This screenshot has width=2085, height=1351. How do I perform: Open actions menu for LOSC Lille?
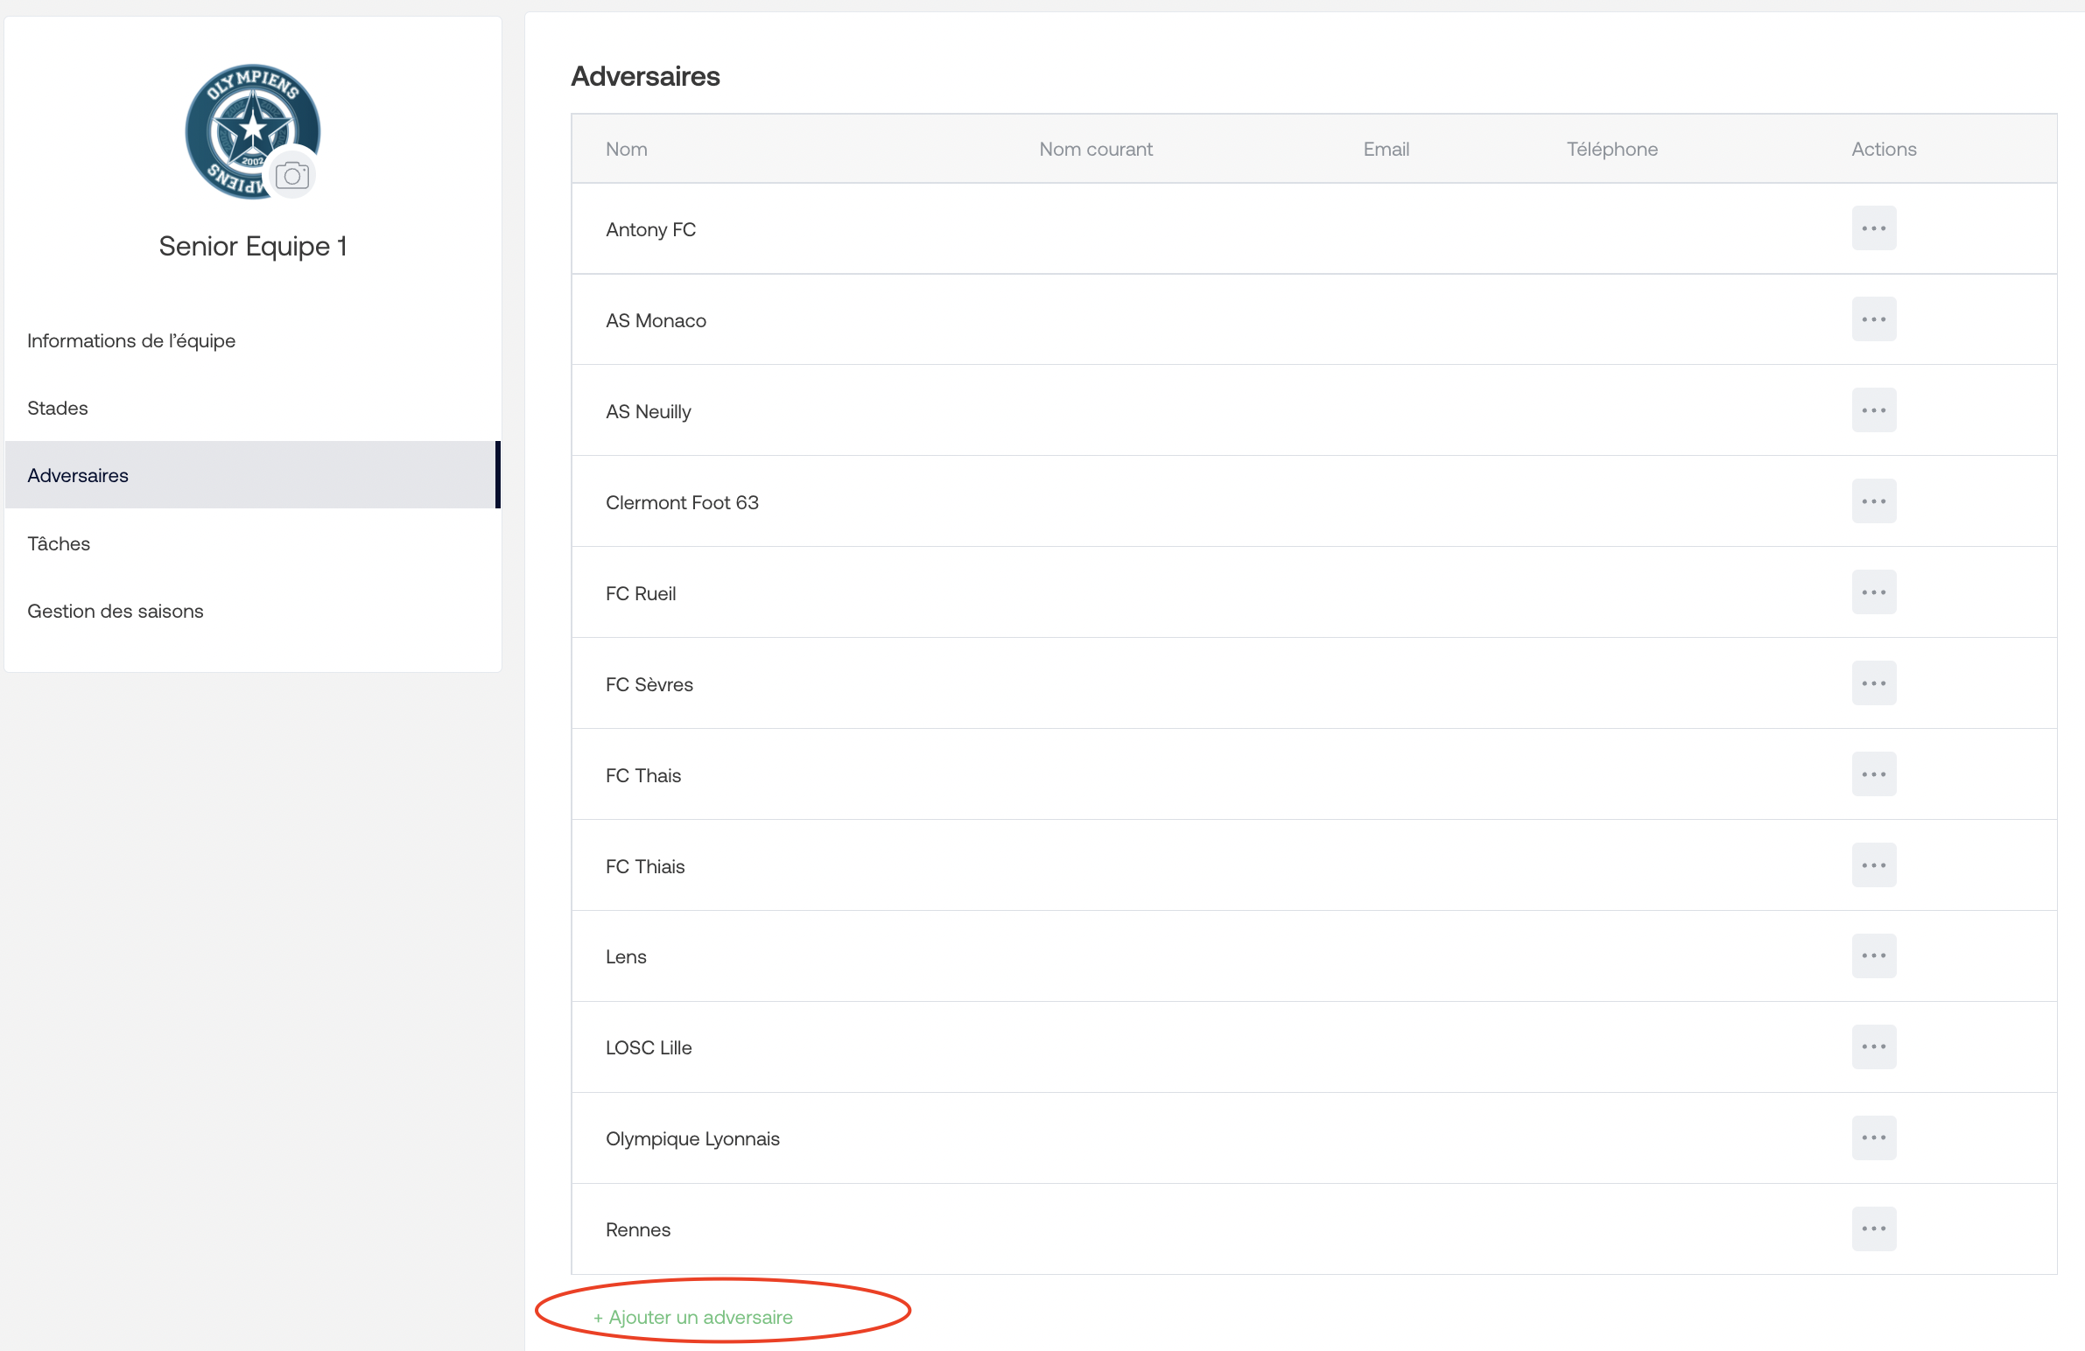pos(1872,1047)
